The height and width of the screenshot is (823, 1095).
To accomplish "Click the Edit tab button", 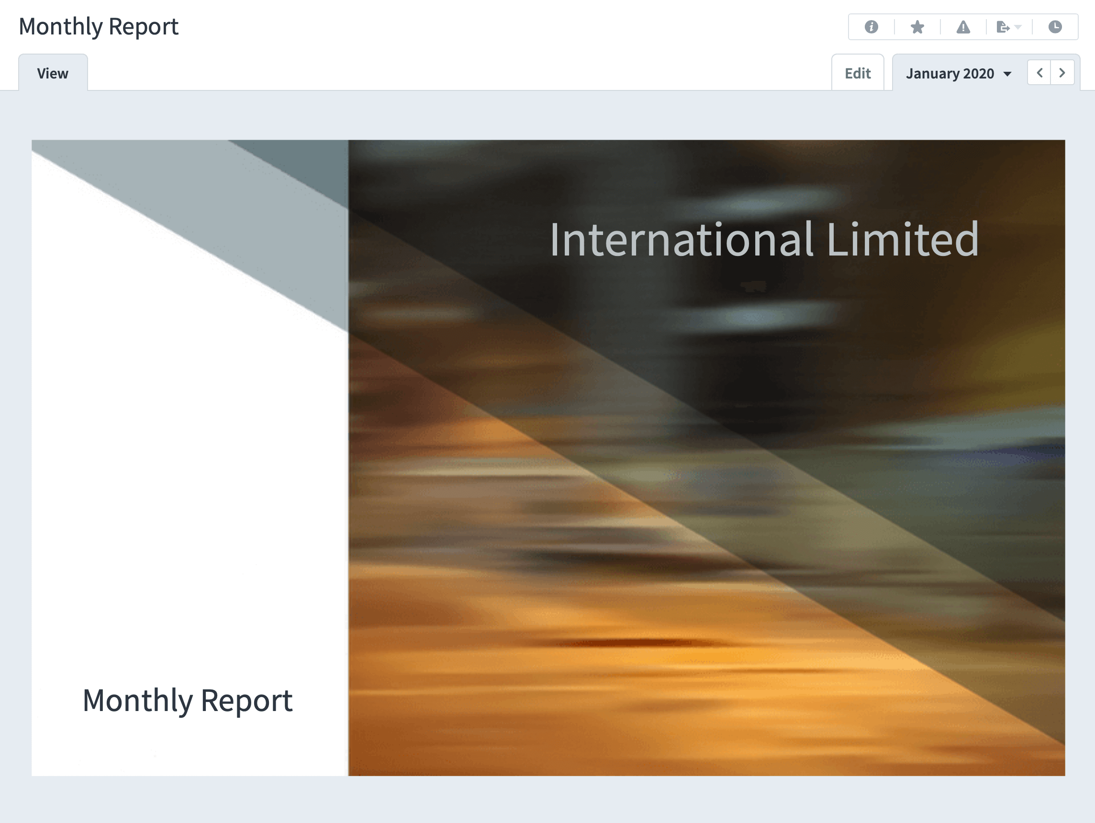I will (858, 73).
